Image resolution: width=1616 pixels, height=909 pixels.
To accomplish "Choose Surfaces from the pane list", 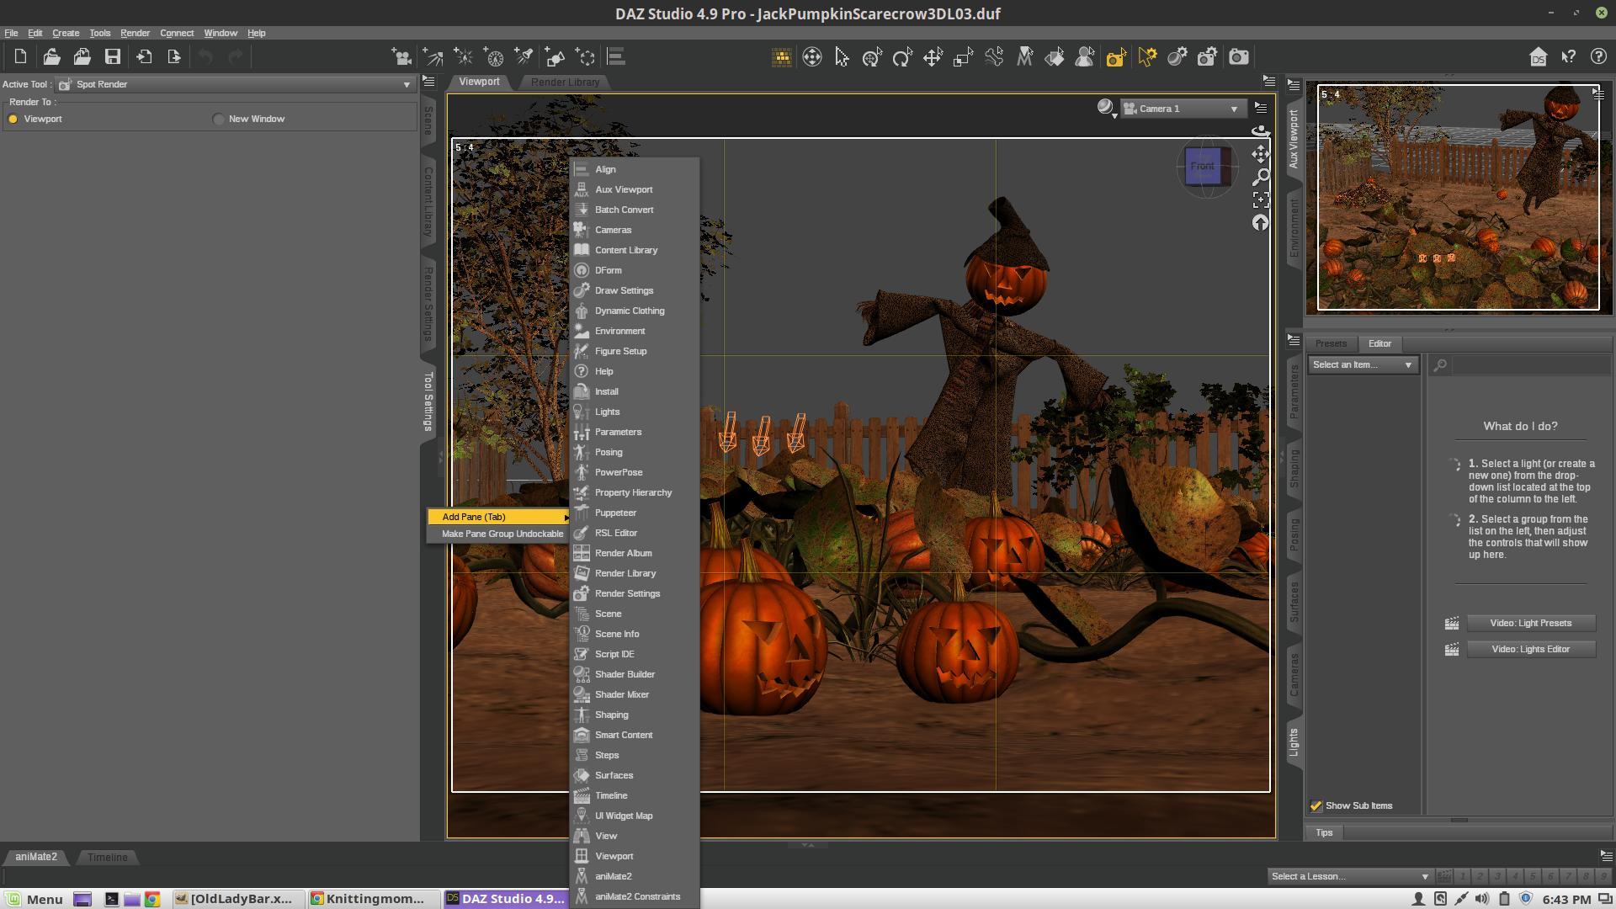I will pyautogui.click(x=614, y=776).
